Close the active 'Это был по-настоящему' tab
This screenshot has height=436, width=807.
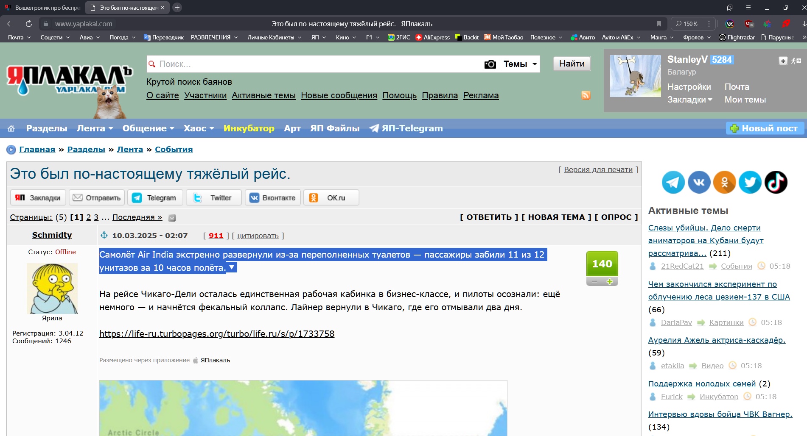pos(163,8)
